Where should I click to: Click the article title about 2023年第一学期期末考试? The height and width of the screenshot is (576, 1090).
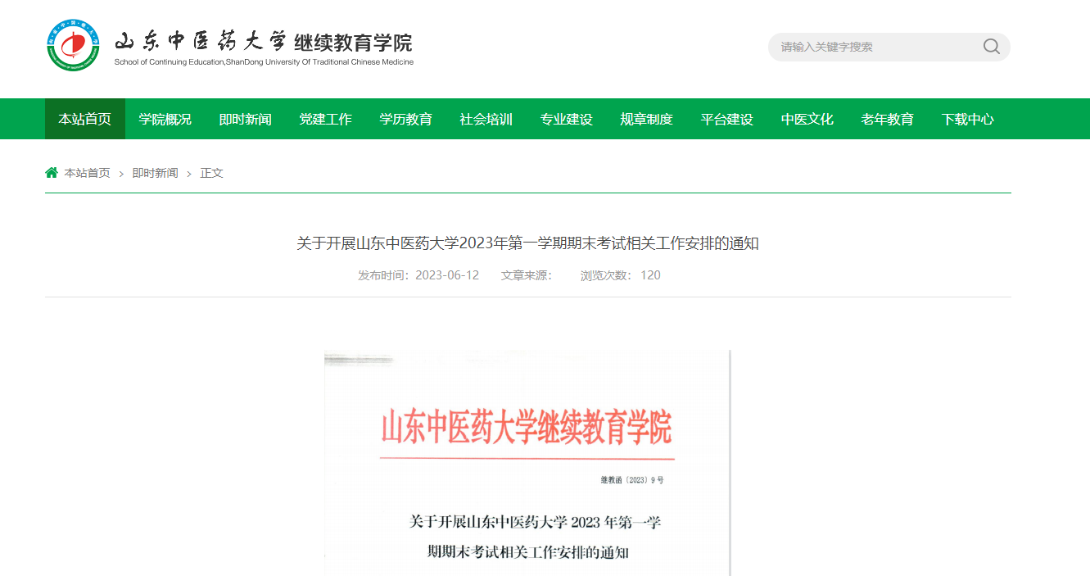528,243
